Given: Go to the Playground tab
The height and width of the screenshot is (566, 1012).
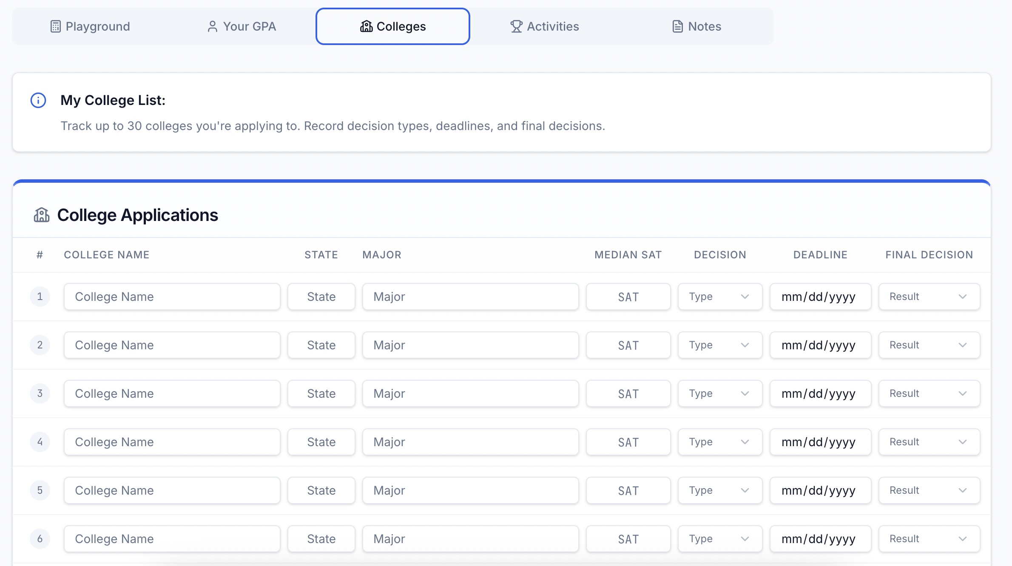Looking at the screenshot, I should [x=90, y=26].
